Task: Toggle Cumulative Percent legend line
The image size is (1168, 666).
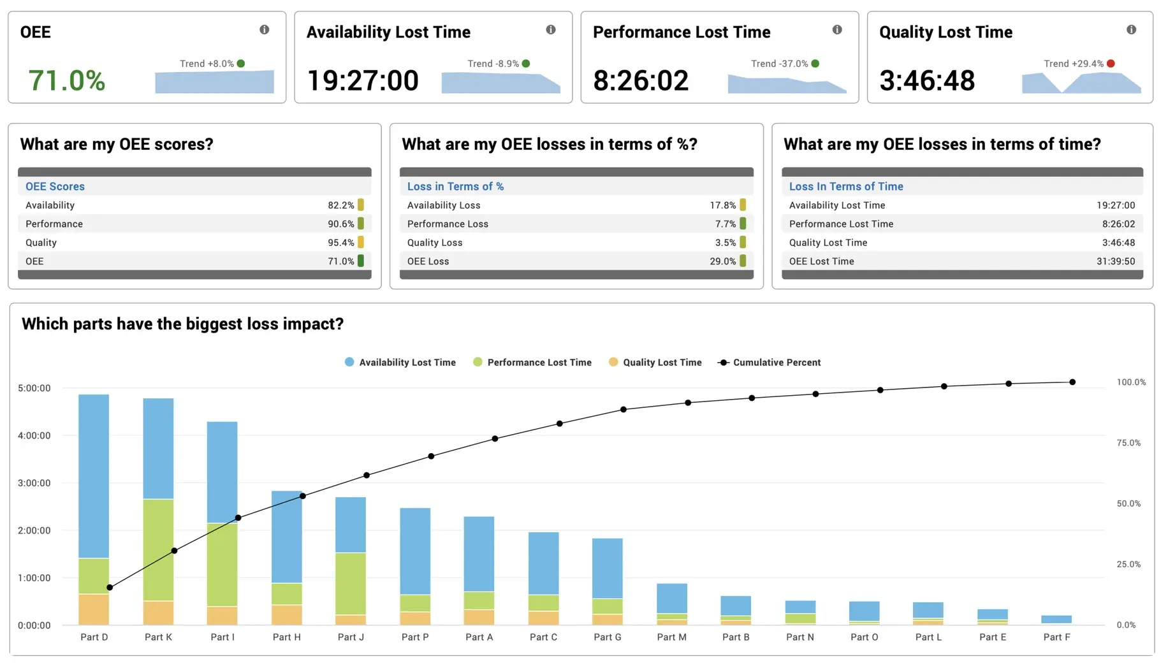Action: (x=770, y=362)
